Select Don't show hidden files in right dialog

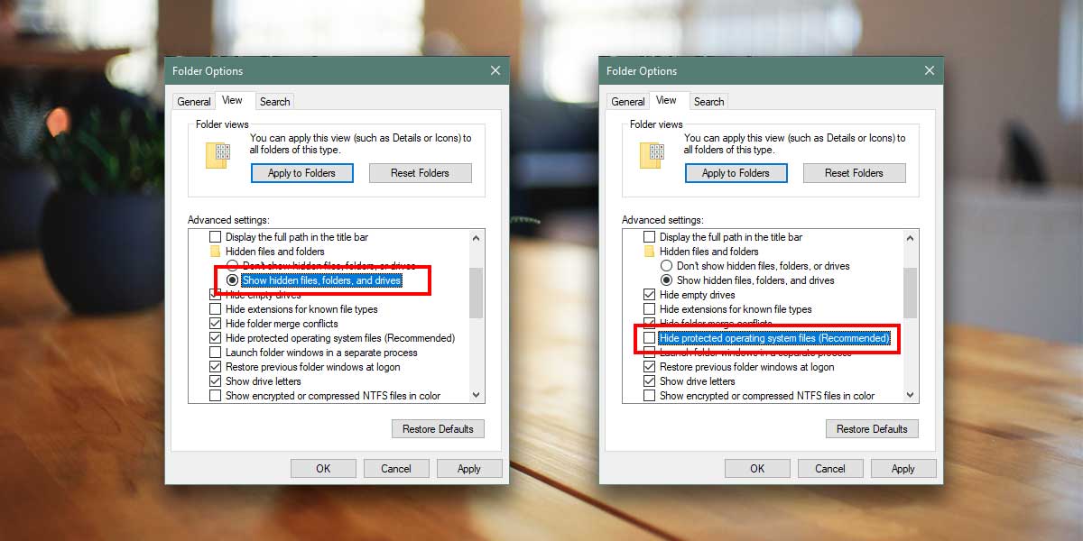666,266
